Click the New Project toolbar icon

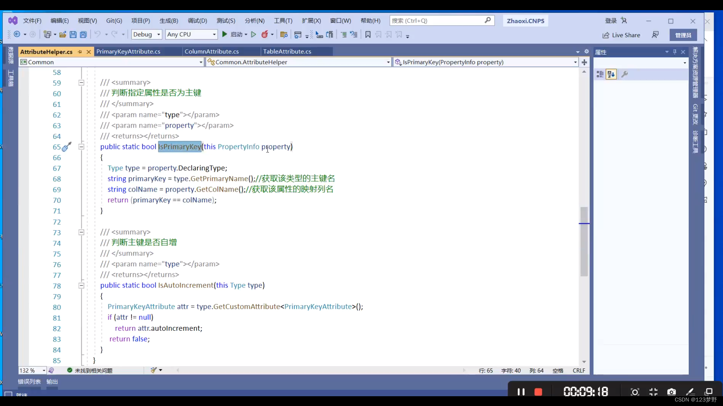[x=47, y=34]
